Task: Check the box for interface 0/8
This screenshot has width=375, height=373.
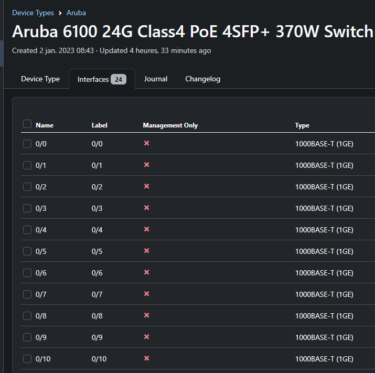Action: tap(27, 316)
